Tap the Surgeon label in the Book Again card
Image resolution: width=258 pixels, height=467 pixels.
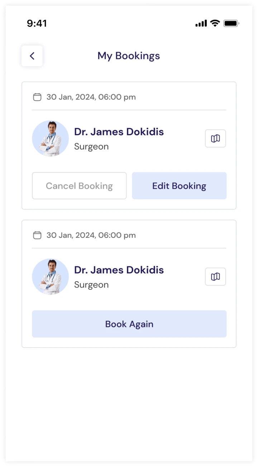(x=91, y=285)
